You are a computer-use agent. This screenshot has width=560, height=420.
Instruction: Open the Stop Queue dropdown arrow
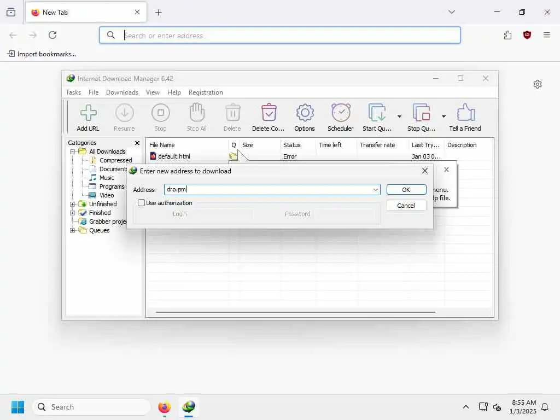pyautogui.click(x=444, y=116)
